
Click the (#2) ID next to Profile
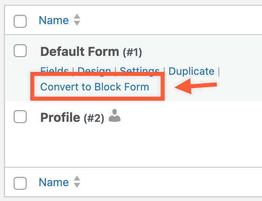94,118
